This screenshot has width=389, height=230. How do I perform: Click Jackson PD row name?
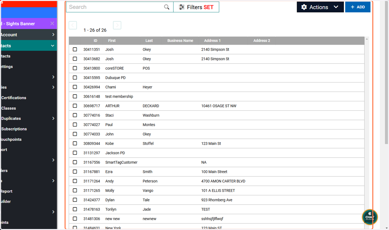pyautogui.click(x=115, y=153)
